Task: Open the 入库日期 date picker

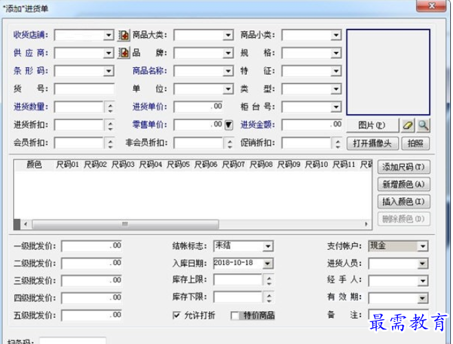Action: point(267,263)
